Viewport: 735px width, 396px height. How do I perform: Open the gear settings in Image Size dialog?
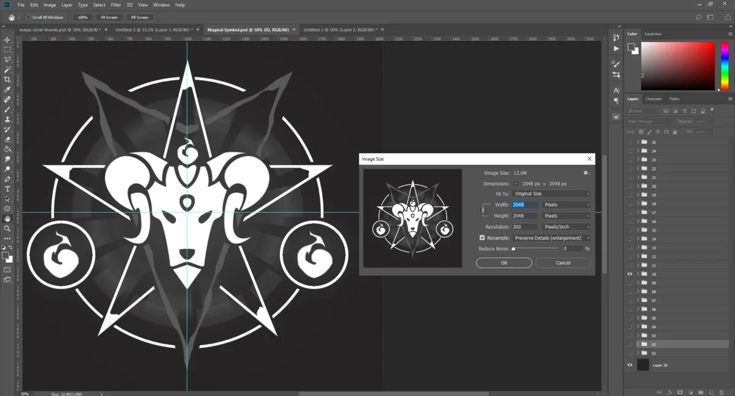click(586, 173)
